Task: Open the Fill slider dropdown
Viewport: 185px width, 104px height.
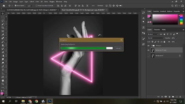Action: point(177,42)
